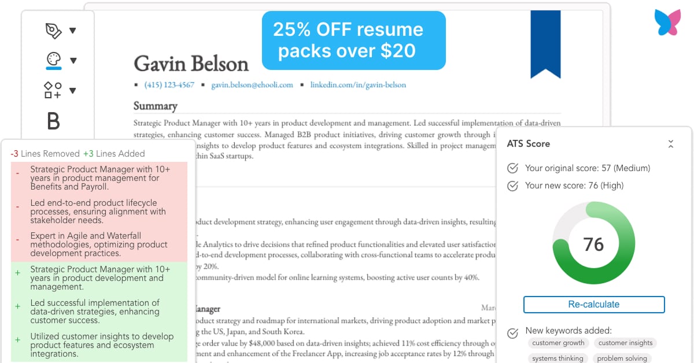The height and width of the screenshot is (363, 694).
Task: Click the green score gauge showing 76
Action: tap(593, 243)
